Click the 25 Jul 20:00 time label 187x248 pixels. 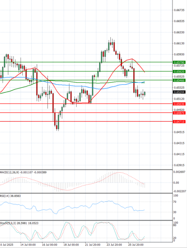coord(136,245)
